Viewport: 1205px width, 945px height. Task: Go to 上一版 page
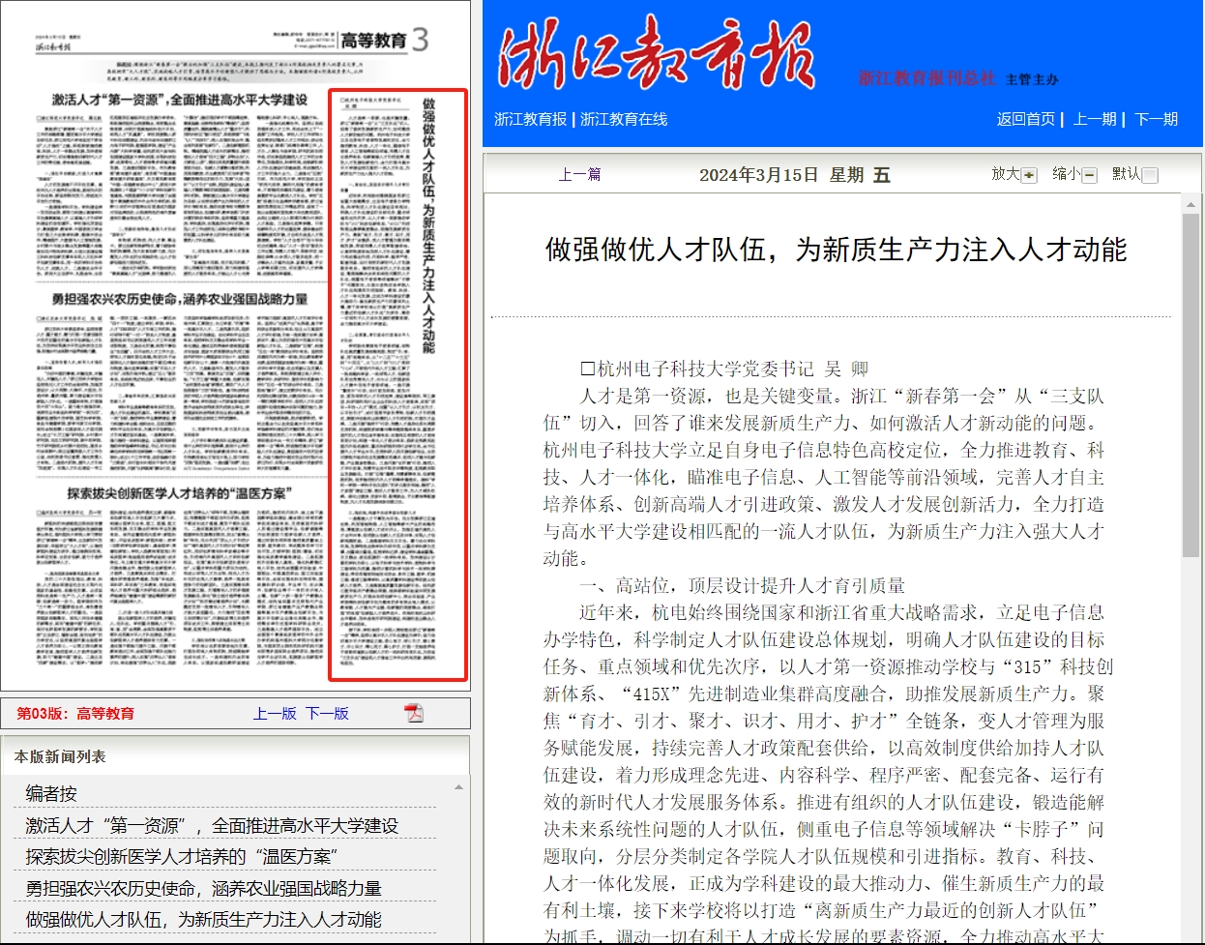click(x=275, y=714)
